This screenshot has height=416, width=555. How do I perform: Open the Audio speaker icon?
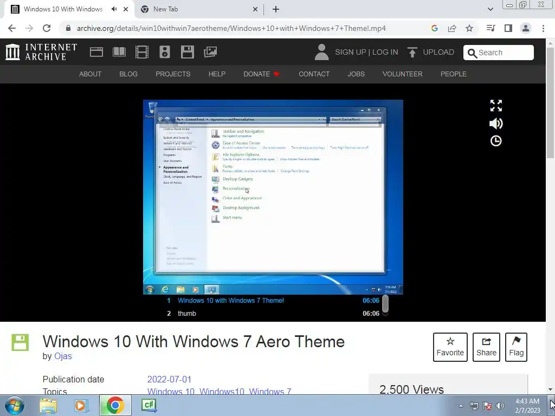pos(165,52)
